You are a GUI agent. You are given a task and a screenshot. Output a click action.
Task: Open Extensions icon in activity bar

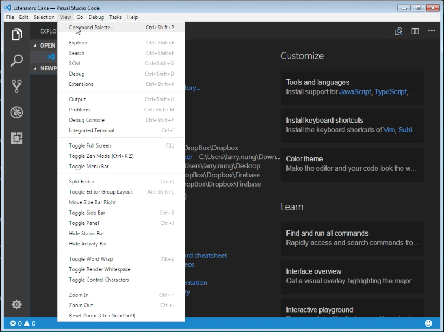coord(17,138)
